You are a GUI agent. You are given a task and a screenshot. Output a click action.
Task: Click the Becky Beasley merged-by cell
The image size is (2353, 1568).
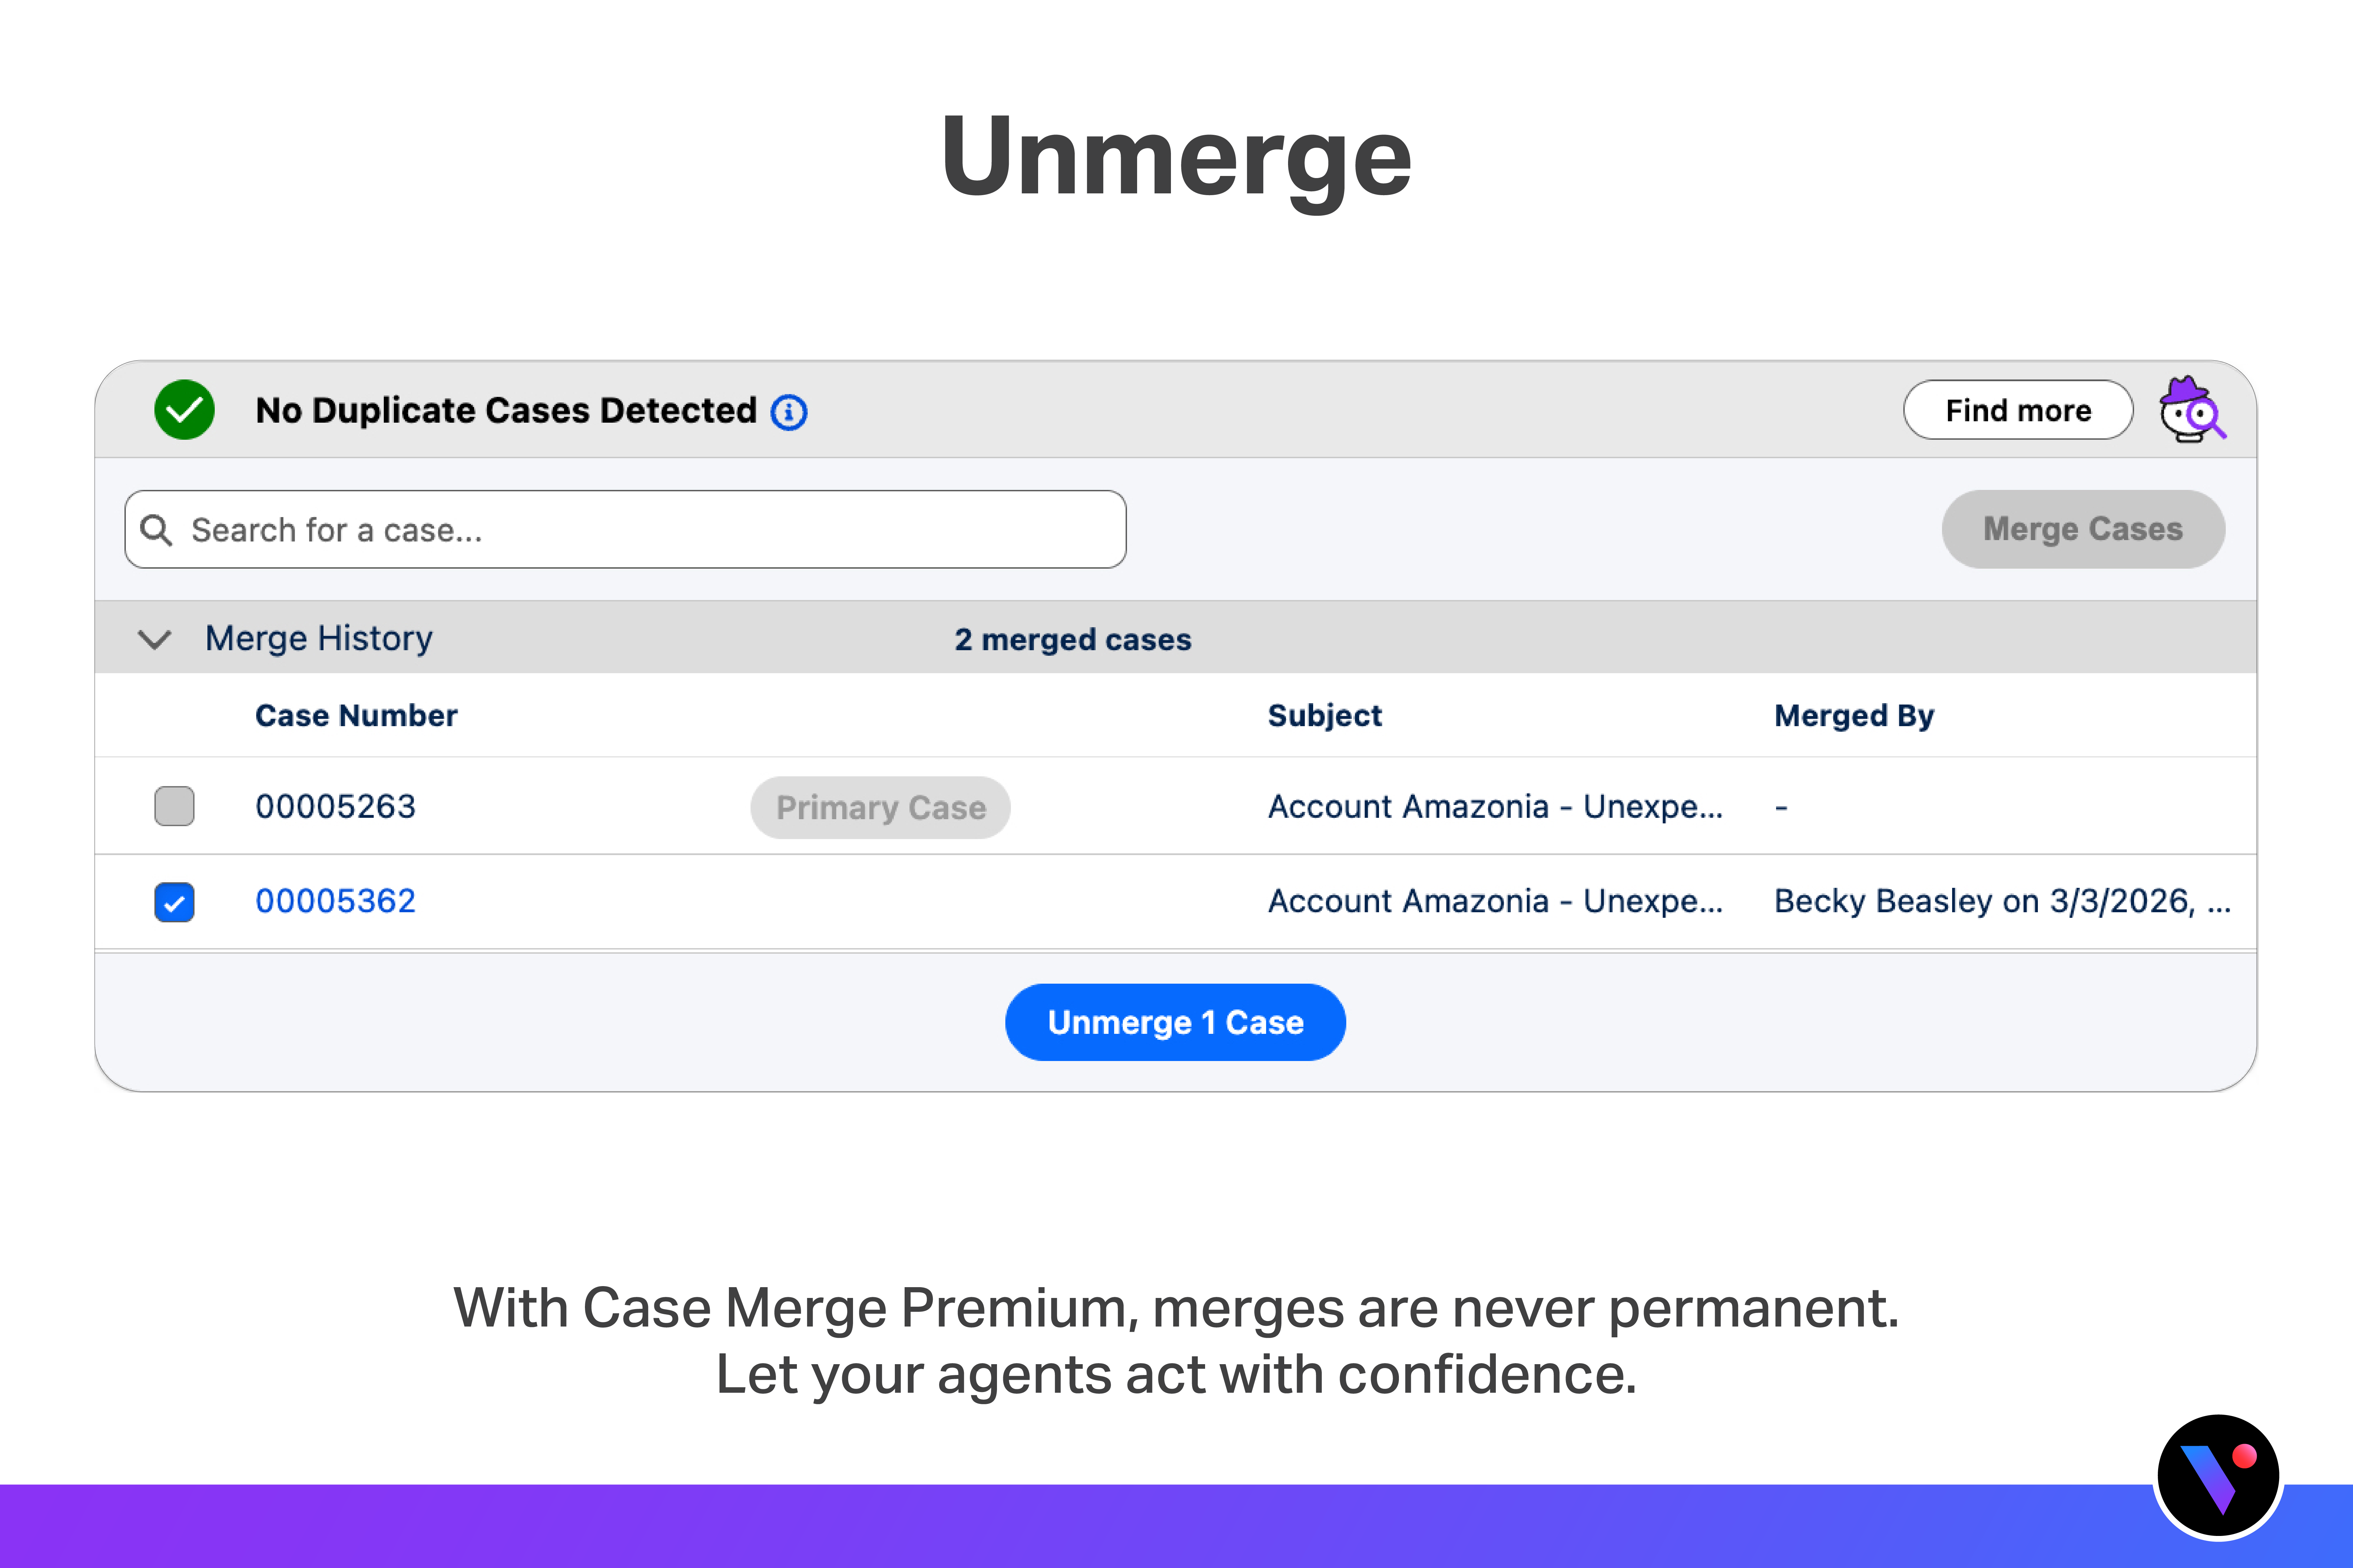click(2001, 901)
